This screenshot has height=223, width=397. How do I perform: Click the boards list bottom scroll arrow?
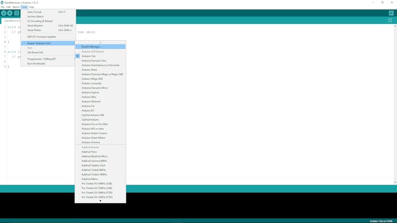(x=100, y=201)
